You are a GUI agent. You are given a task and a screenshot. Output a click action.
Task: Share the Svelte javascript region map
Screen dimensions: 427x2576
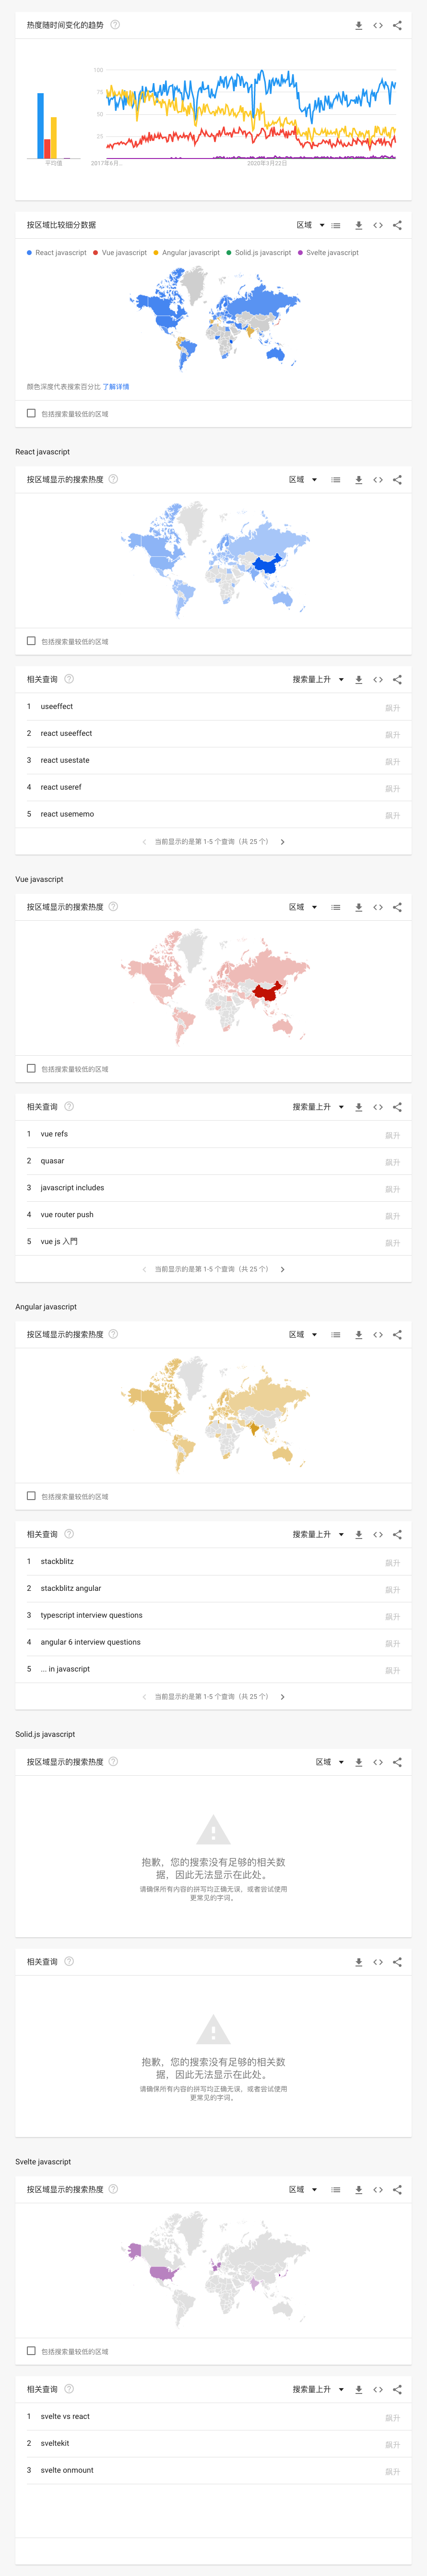pyautogui.click(x=397, y=2190)
